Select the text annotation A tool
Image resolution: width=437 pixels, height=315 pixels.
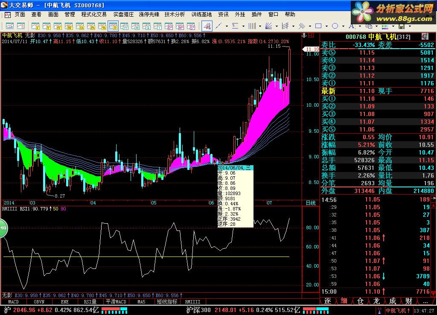352,26
